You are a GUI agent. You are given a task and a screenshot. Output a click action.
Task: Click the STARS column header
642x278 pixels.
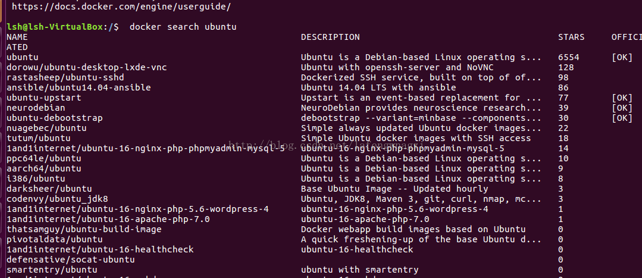(571, 38)
